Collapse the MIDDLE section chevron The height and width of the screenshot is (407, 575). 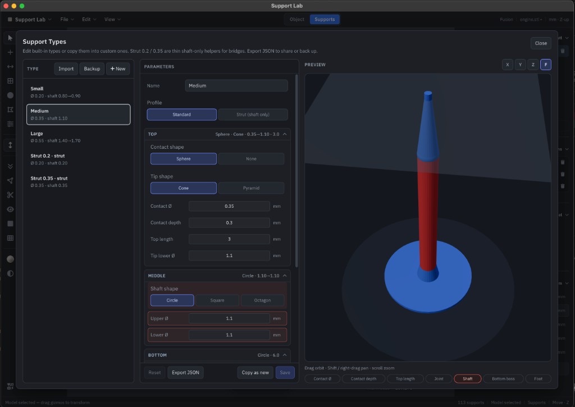point(285,276)
